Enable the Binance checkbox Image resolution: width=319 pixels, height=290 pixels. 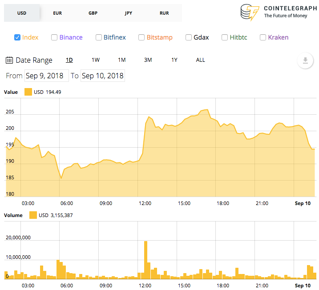54,37
